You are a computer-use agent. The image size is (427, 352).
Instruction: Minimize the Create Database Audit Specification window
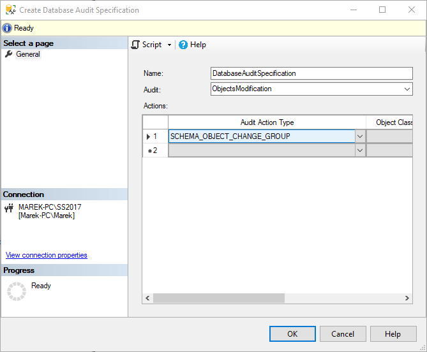pyautogui.click(x=354, y=10)
